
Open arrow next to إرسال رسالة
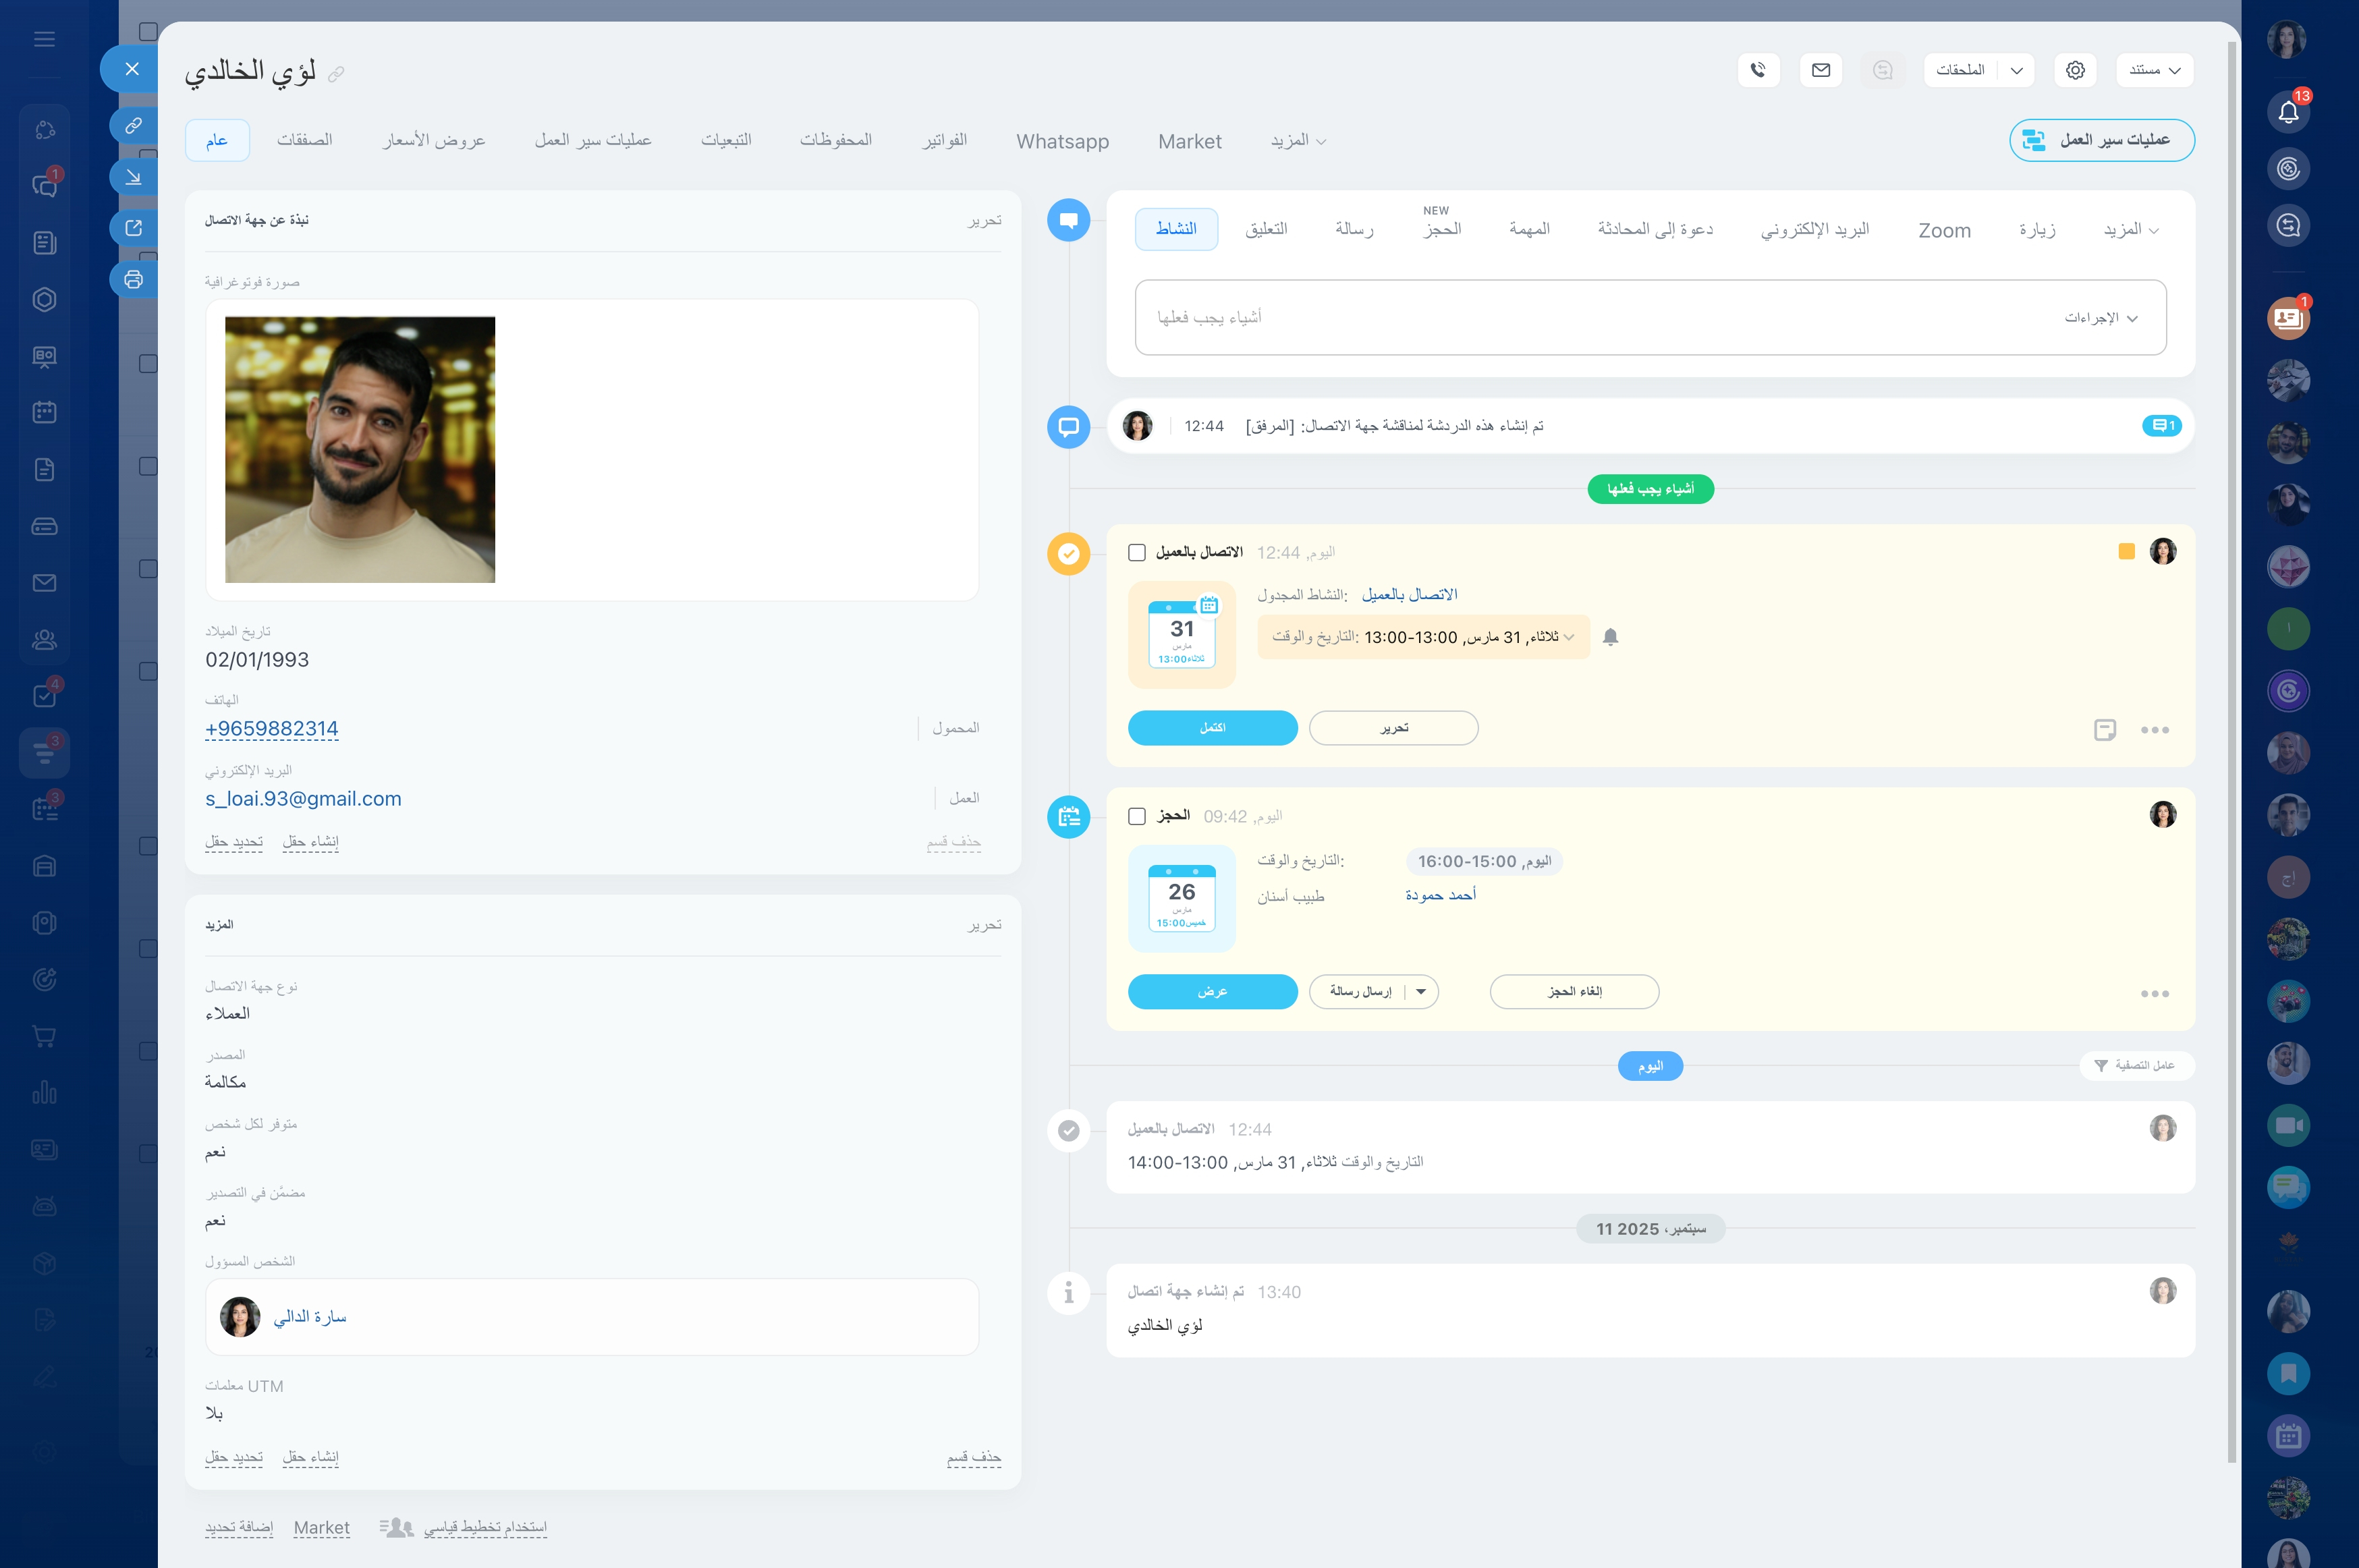1421,992
